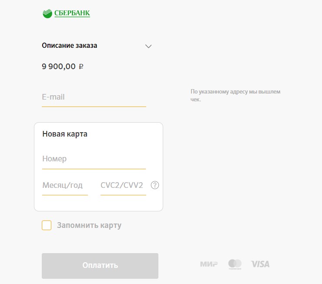
Task: Click the receipt e-mail hint text
Action: [x=235, y=95]
